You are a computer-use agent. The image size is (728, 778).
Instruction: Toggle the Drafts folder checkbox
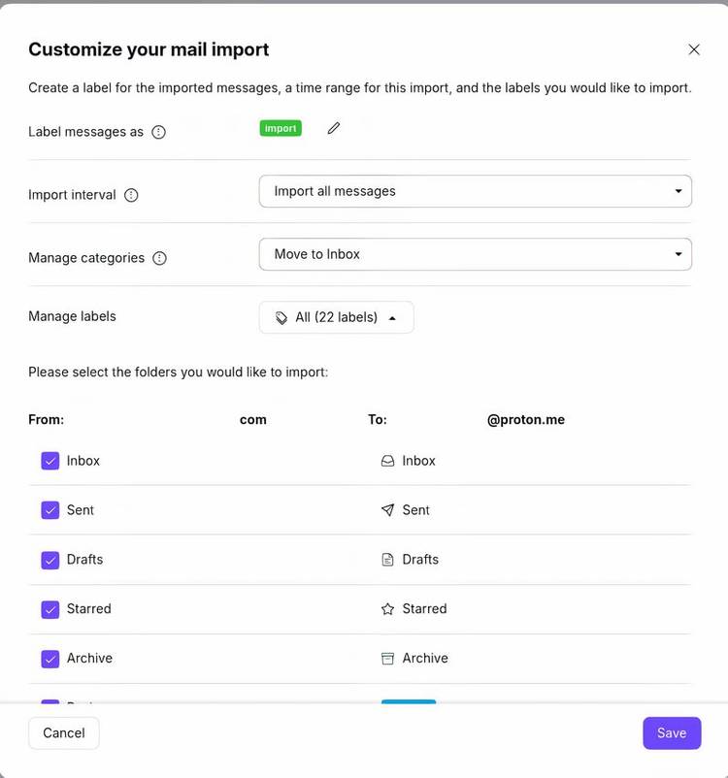pyautogui.click(x=50, y=560)
